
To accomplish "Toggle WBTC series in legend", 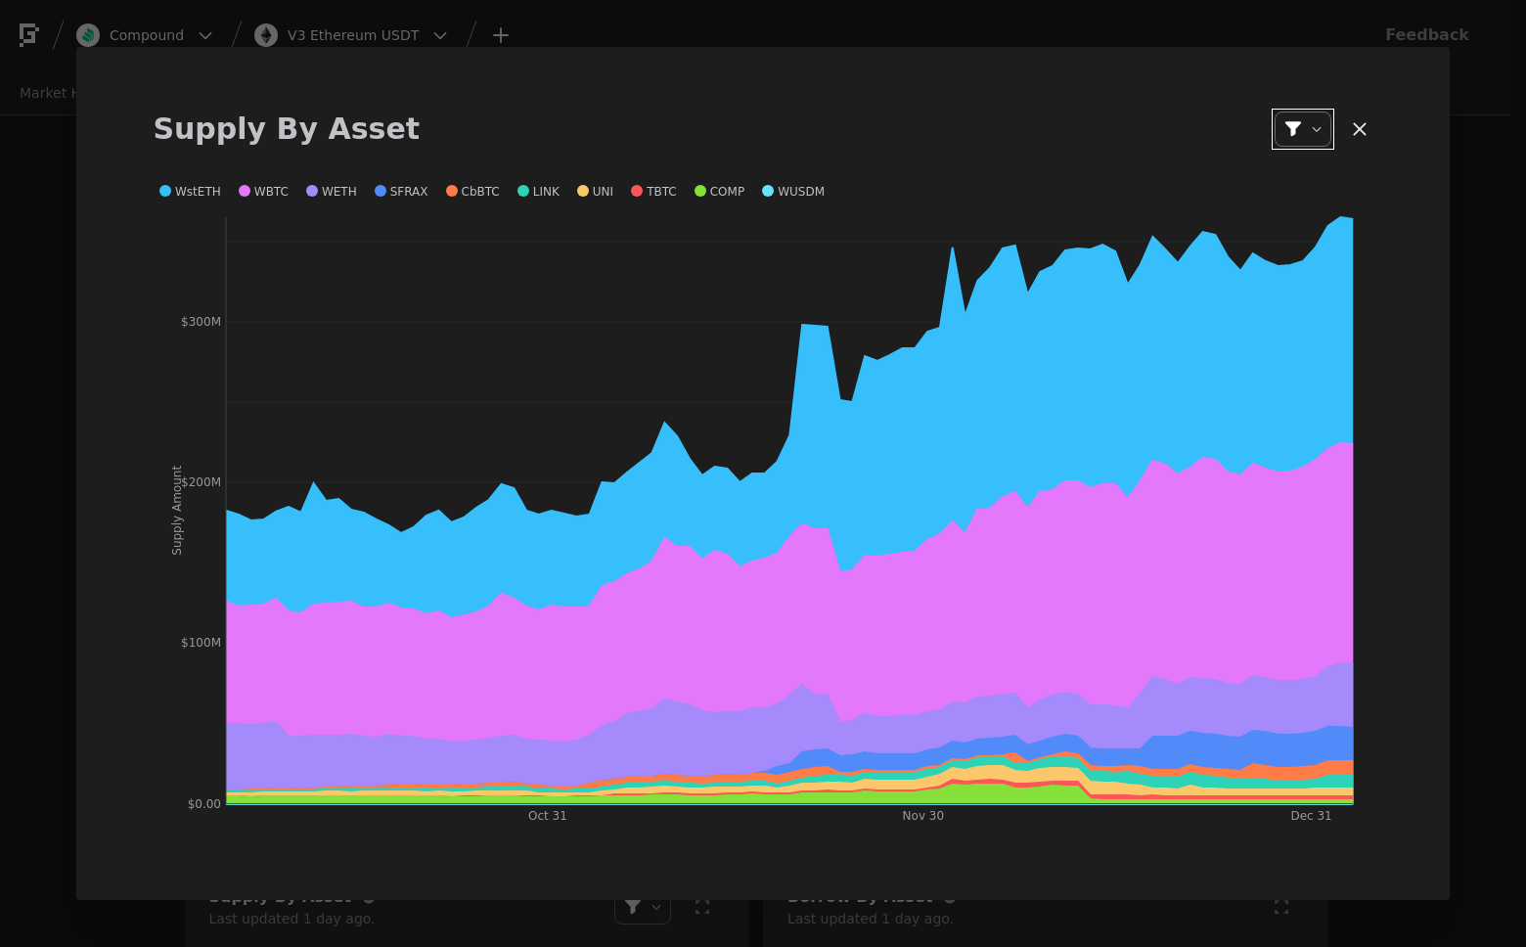I will 263,192.
